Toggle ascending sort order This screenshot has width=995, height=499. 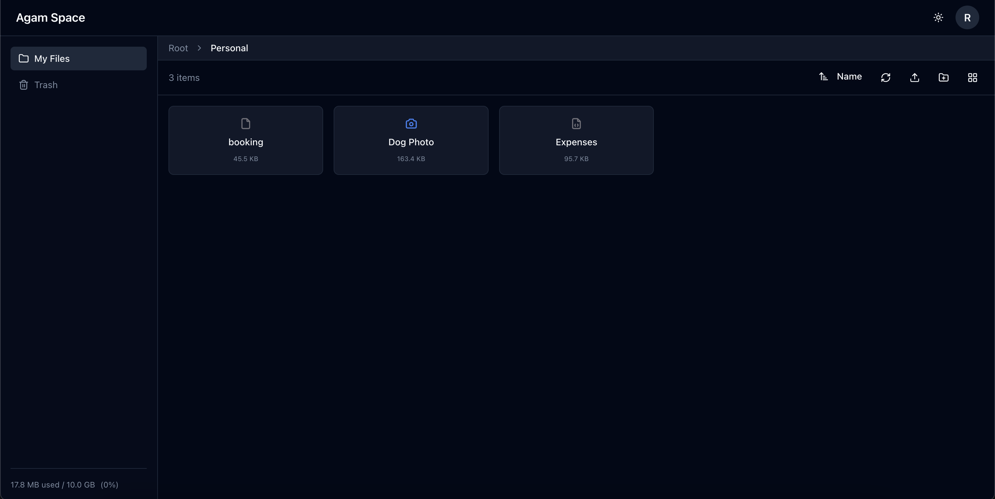tap(824, 76)
